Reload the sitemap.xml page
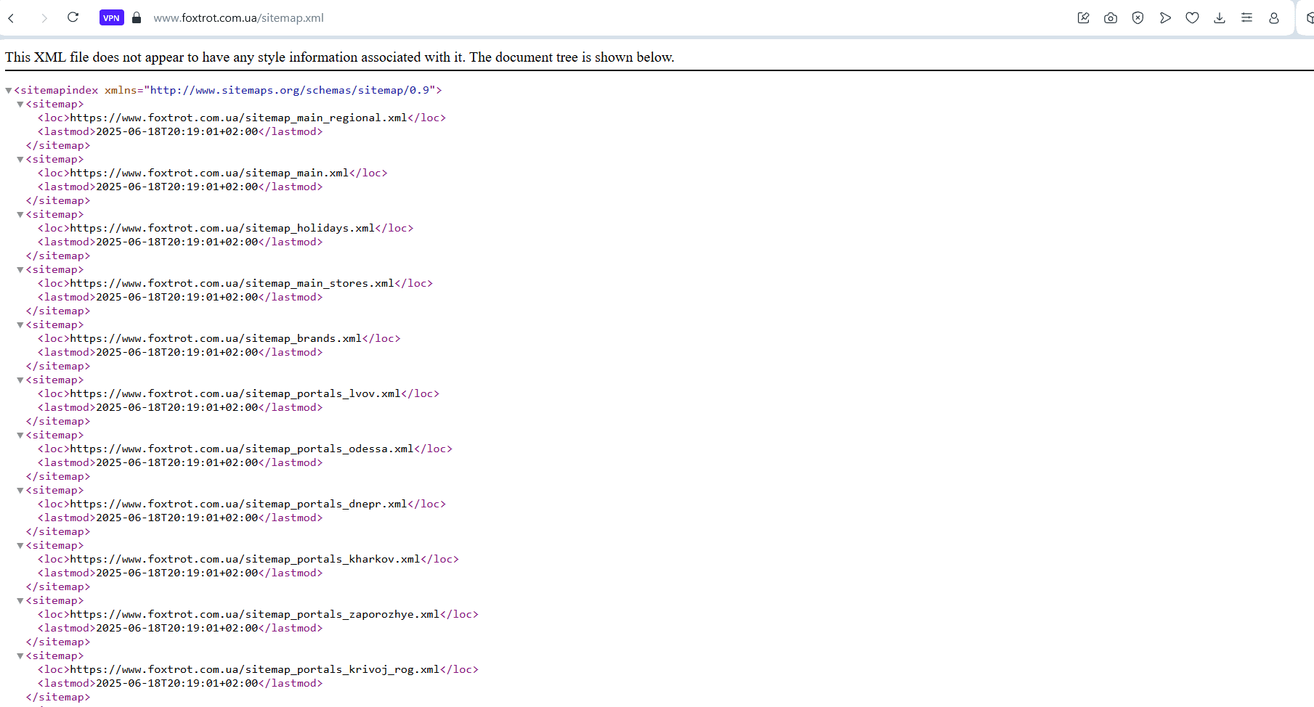This screenshot has height=707, width=1314. (73, 17)
